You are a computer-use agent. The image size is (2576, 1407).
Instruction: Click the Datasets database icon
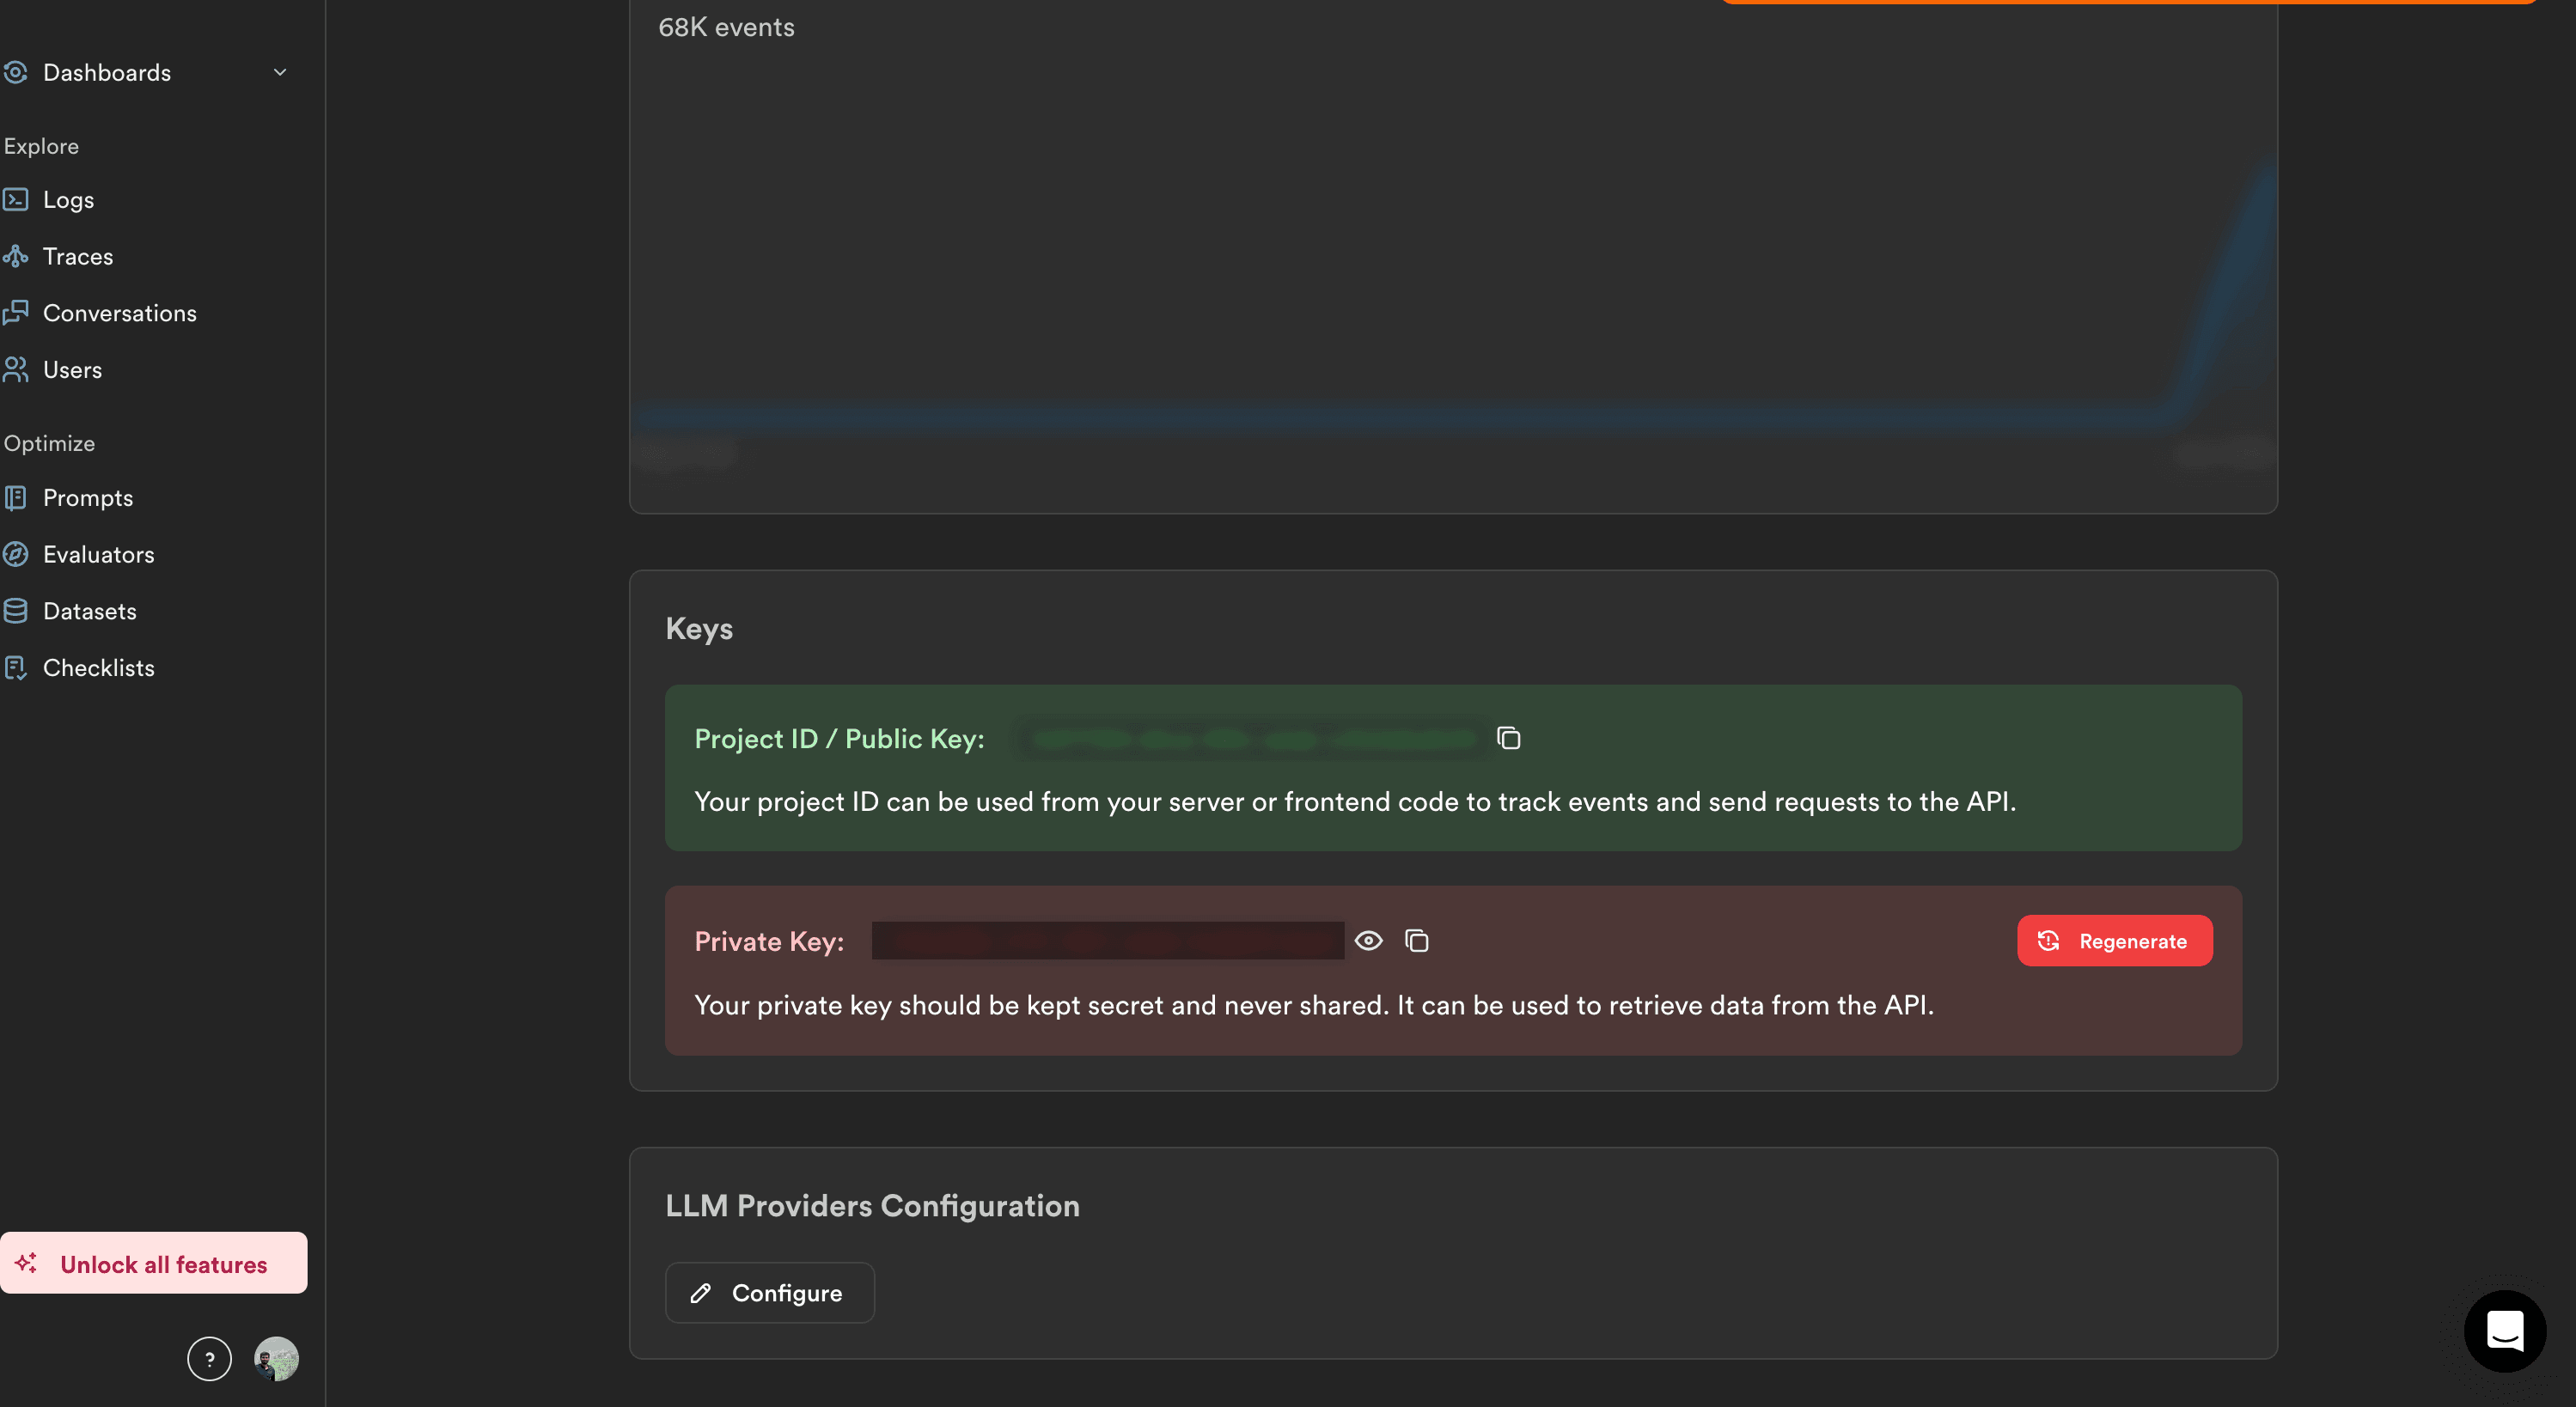pos(15,610)
